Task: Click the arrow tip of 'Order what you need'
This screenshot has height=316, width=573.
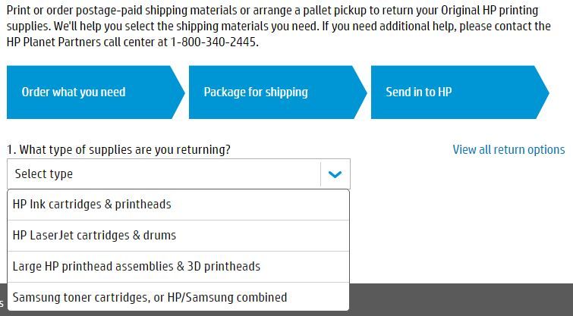Action: (x=179, y=92)
